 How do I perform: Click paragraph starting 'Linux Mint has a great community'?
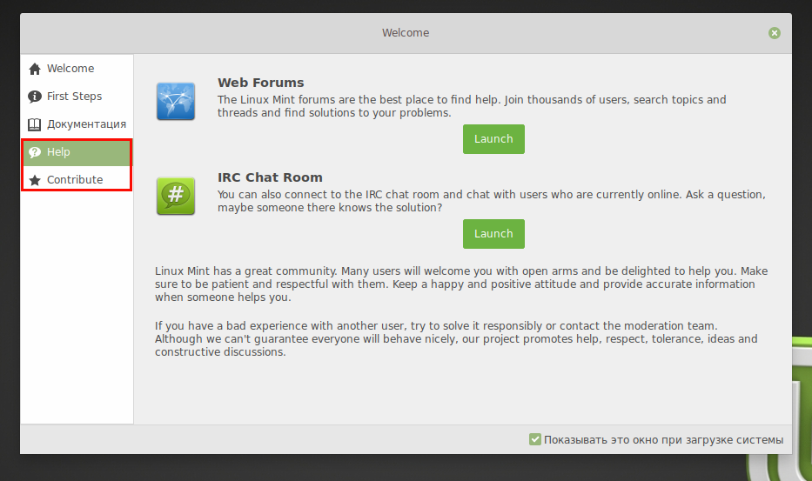(x=461, y=284)
